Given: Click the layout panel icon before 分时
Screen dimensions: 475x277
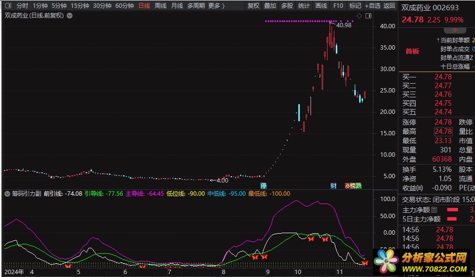Looking at the screenshot, I should 8,5.
